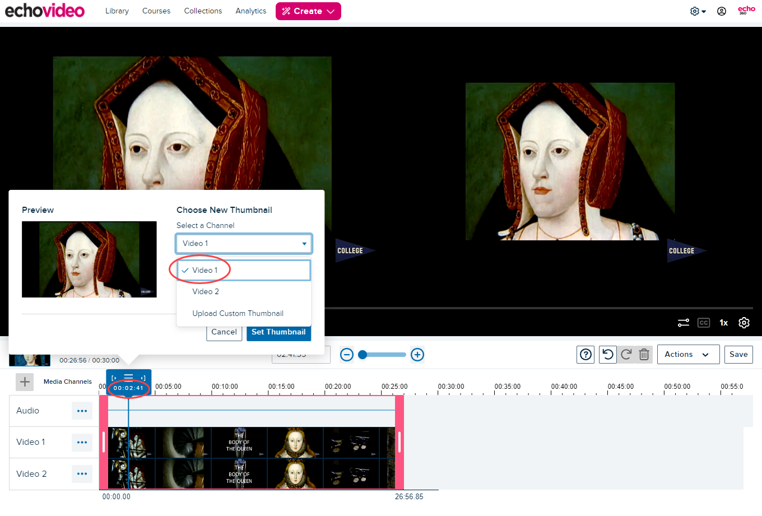
Task: Add a media channel with the plus icon
Action: coord(25,382)
